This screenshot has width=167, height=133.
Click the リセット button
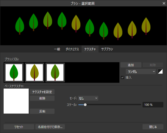click(19, 127)
